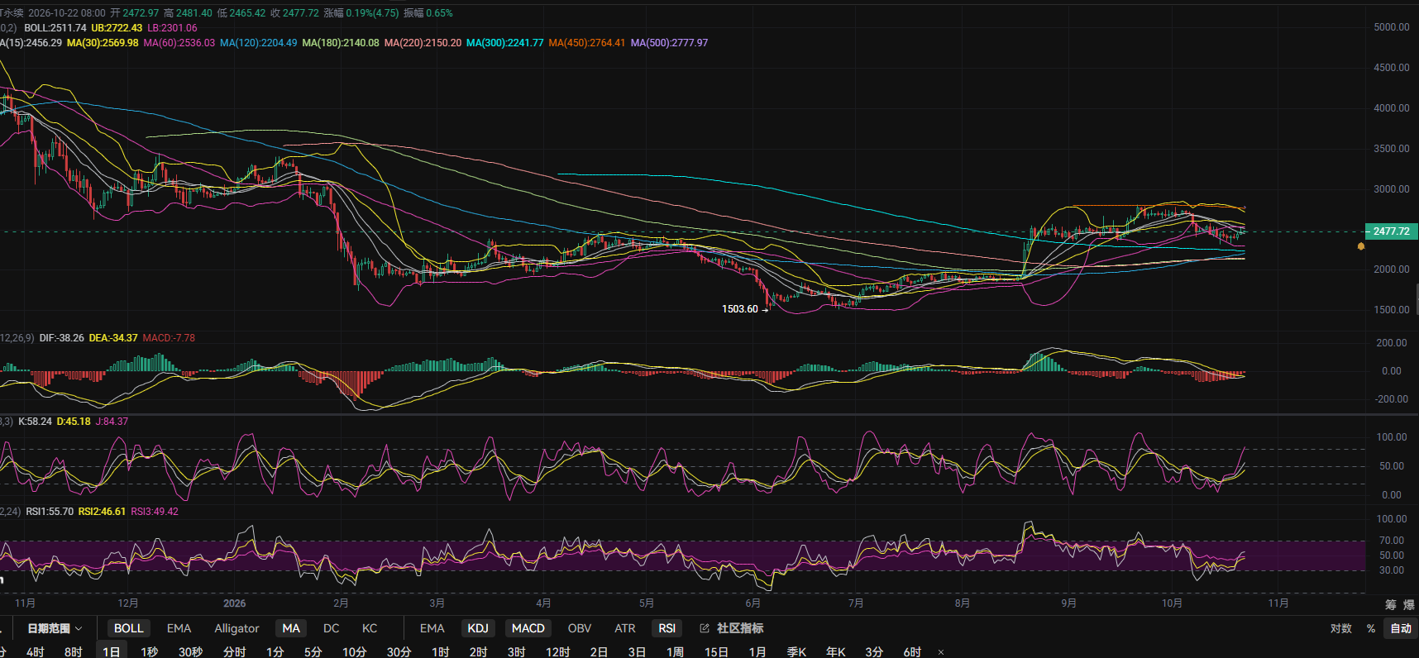This screenshot has width=1419, height=658.
Task: Turn on the ATR indicator
Action: click(625, 628)
